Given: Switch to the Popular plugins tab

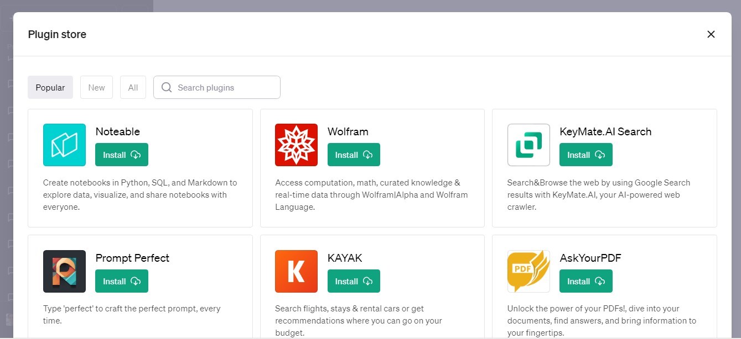Looking at the screenshot, I should point(50,87).
